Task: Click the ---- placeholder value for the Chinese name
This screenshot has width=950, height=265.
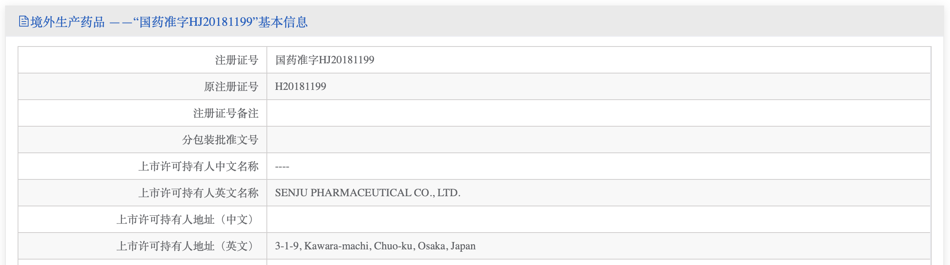Action: coord(282,167)
